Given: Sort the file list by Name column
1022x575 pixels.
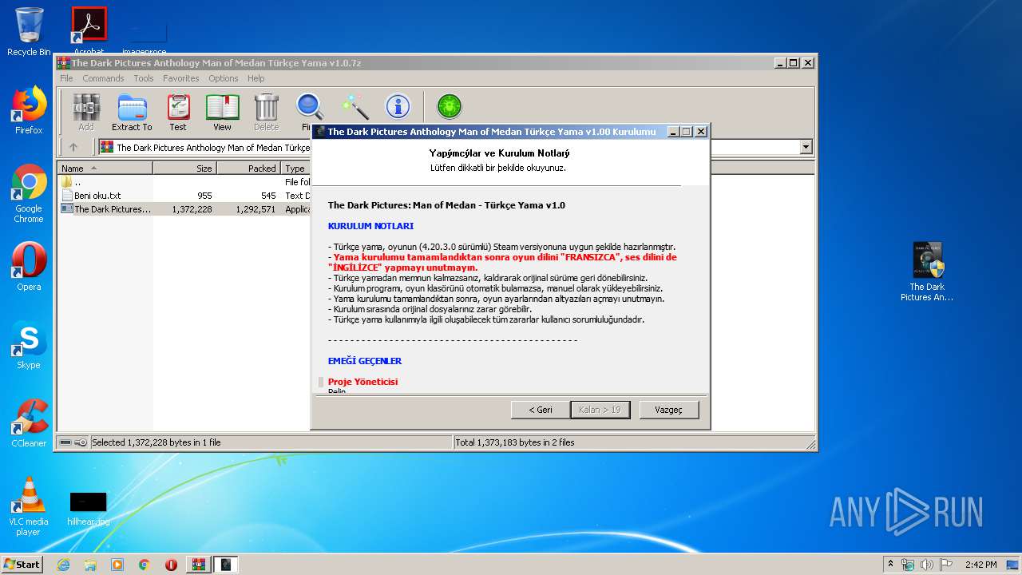Looking at the screenshot, I should tap(105, 169).
